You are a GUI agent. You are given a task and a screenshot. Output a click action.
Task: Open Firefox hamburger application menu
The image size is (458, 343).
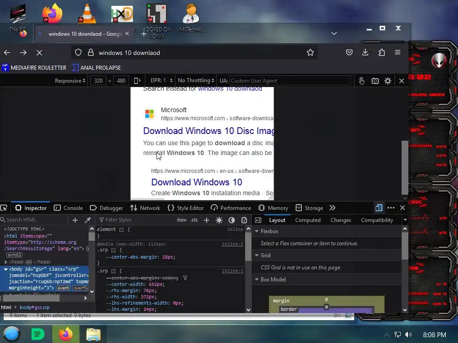tap(398, 52)
